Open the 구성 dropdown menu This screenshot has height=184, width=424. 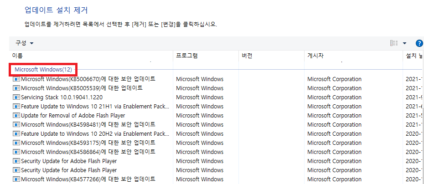(x=24, y=43)
